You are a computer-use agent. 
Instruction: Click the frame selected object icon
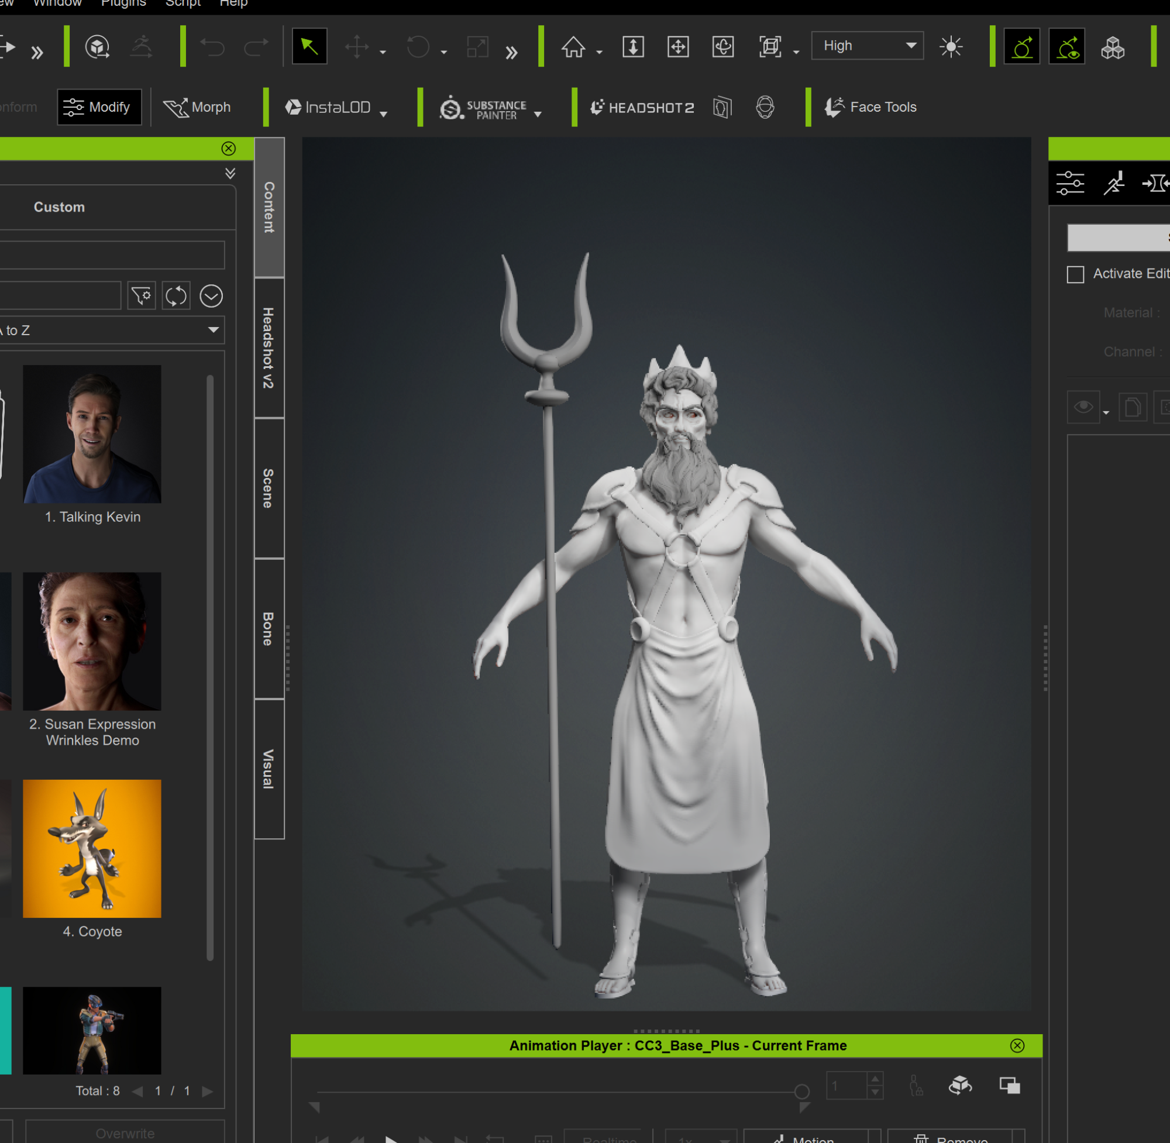(x=770, y=47)
